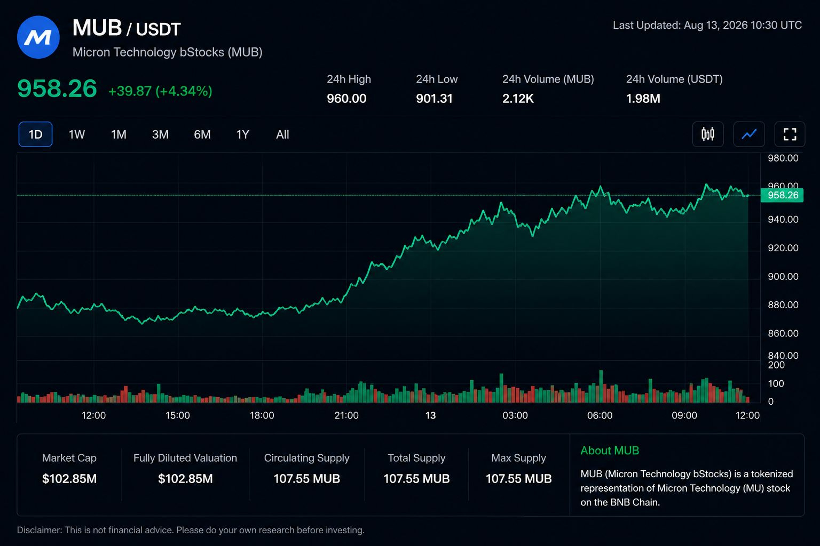This screenshot has width=820, height=546.
Task: Click the 21:00 time axis label
Action: click(346, 415)
